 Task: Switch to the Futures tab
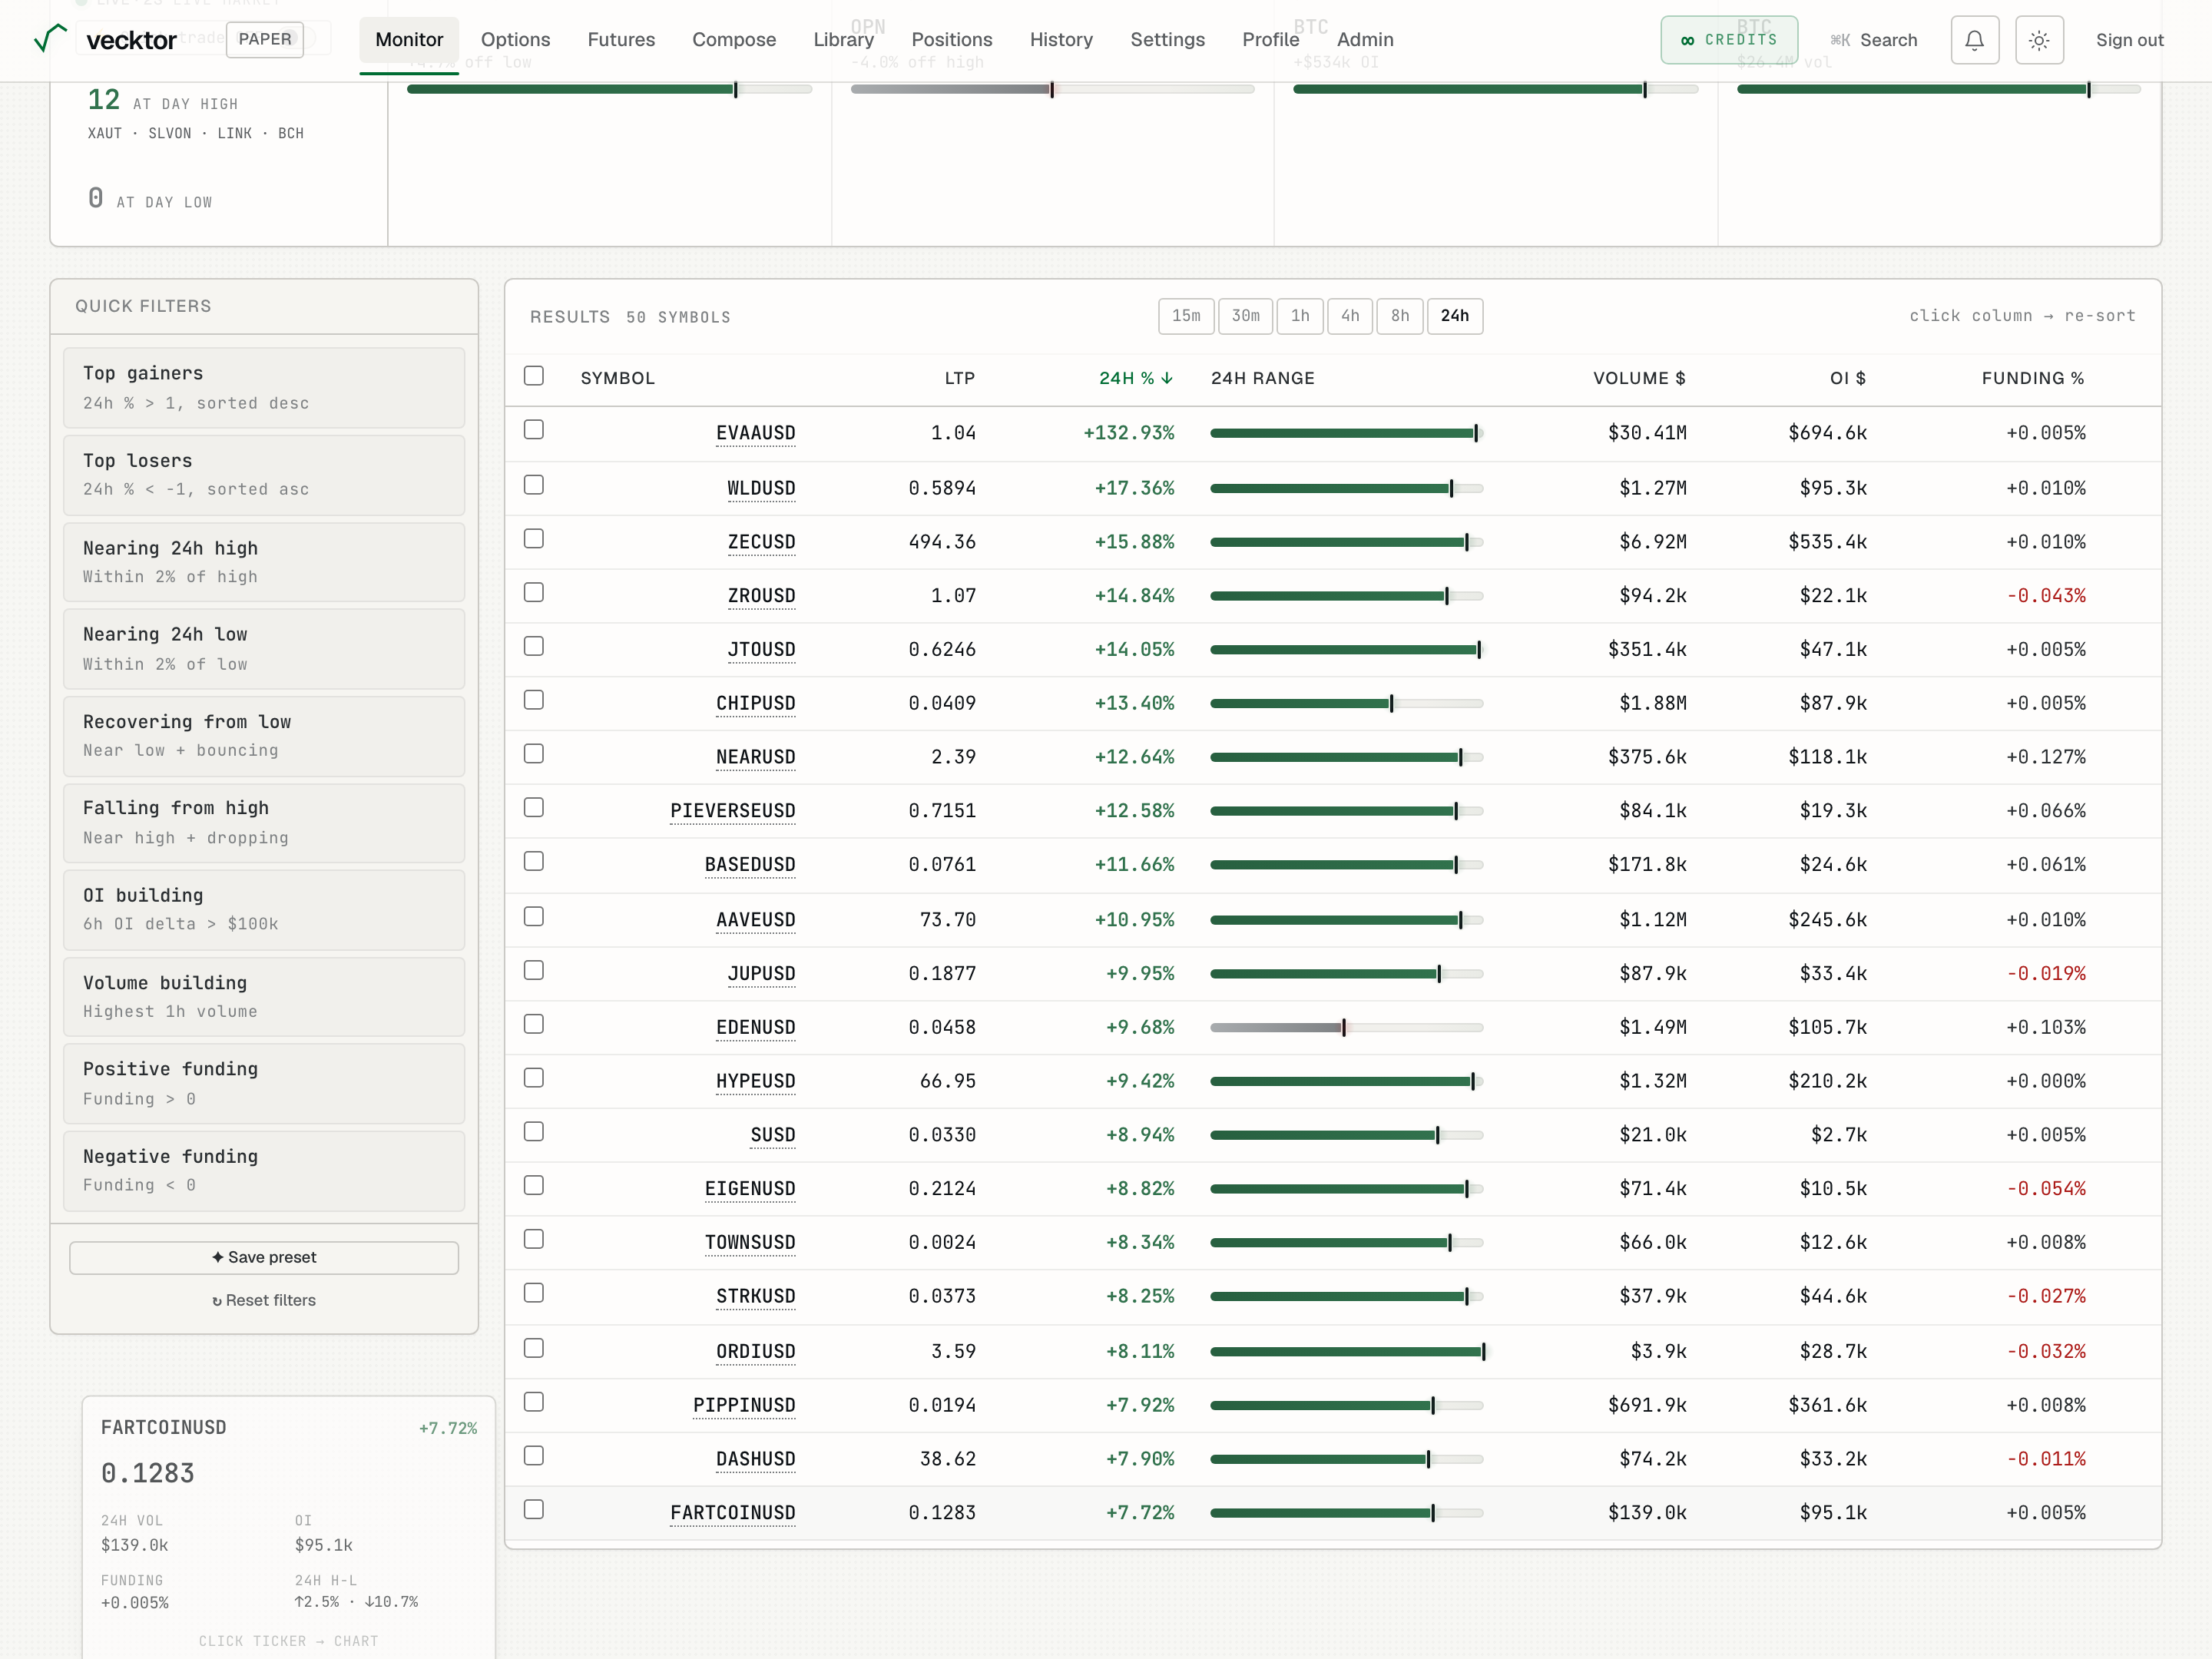pyautogui.click(x=621, y=40)
